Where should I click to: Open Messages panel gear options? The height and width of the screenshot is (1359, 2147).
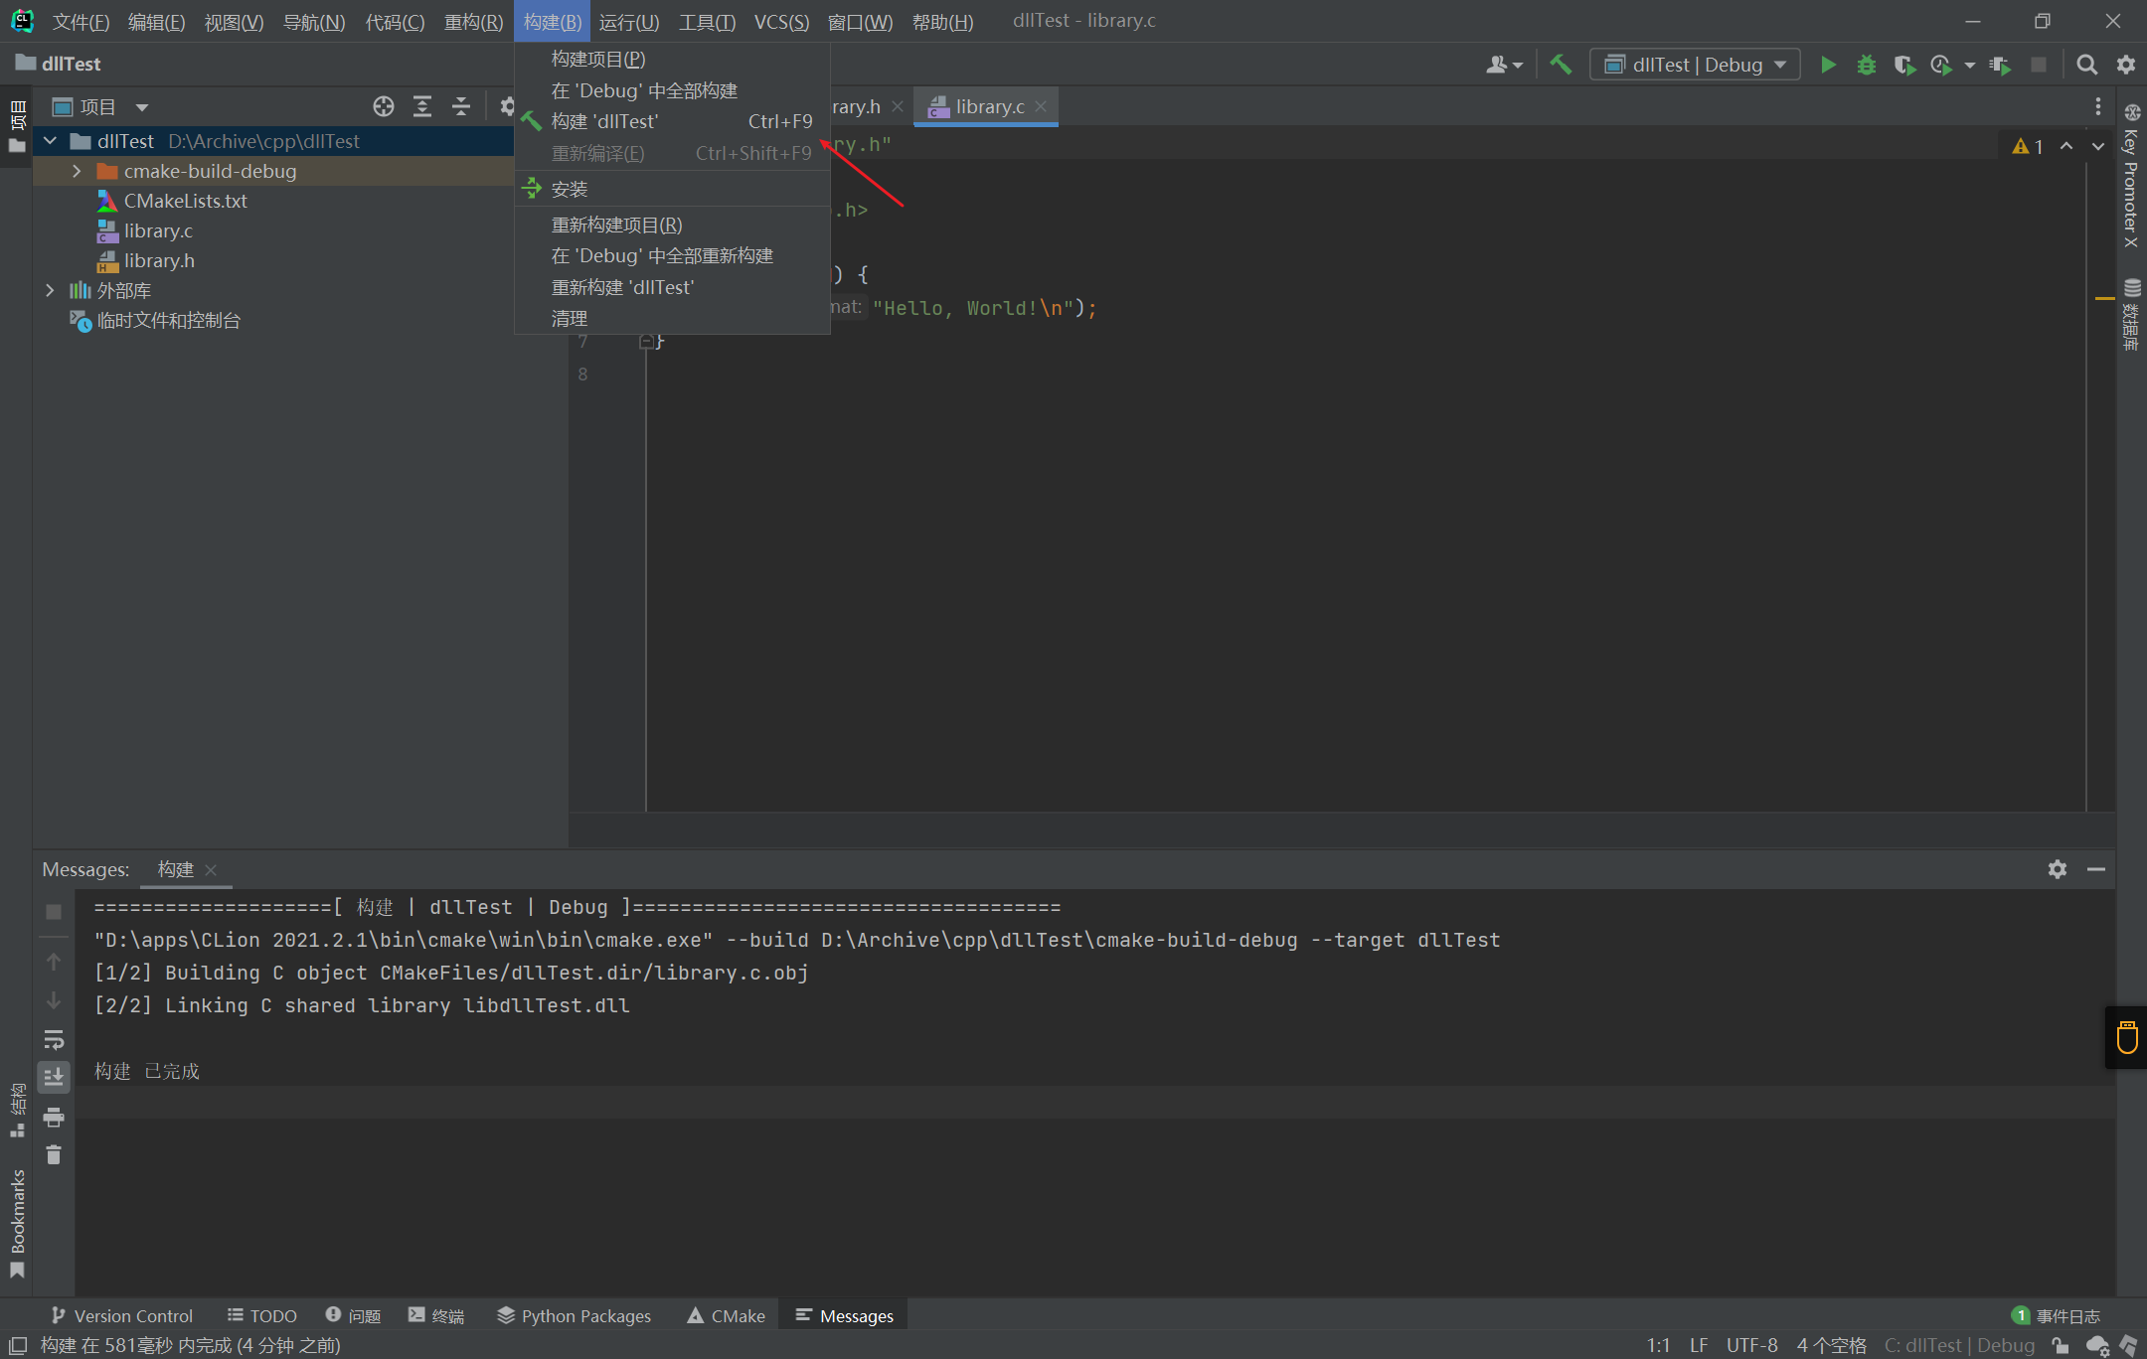coord(2057,869)
